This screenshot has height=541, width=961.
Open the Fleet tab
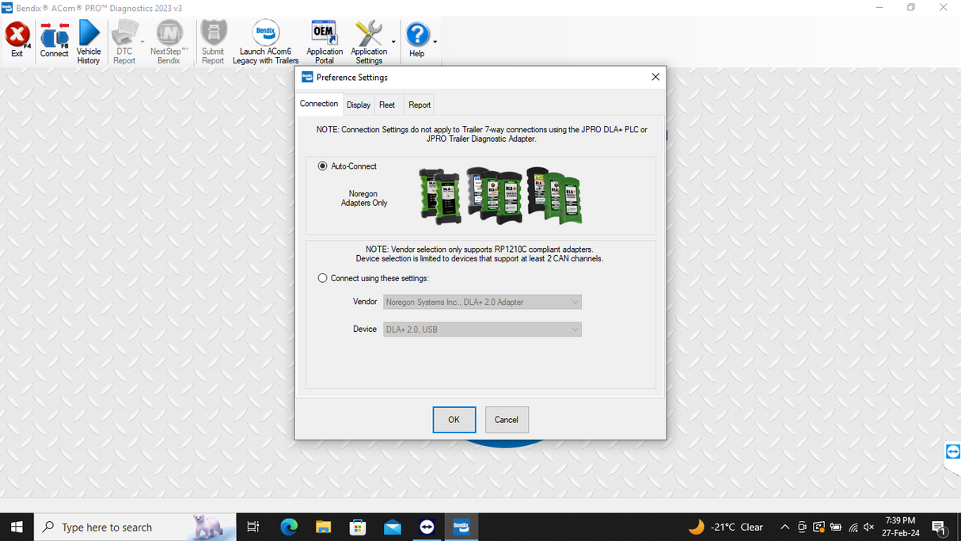(x=387, y=104)
